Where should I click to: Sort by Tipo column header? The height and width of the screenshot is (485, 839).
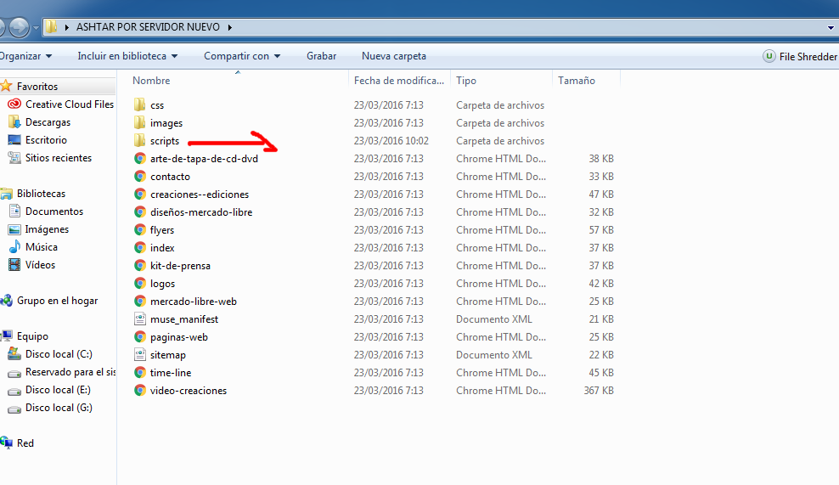[x=466, y=81]
